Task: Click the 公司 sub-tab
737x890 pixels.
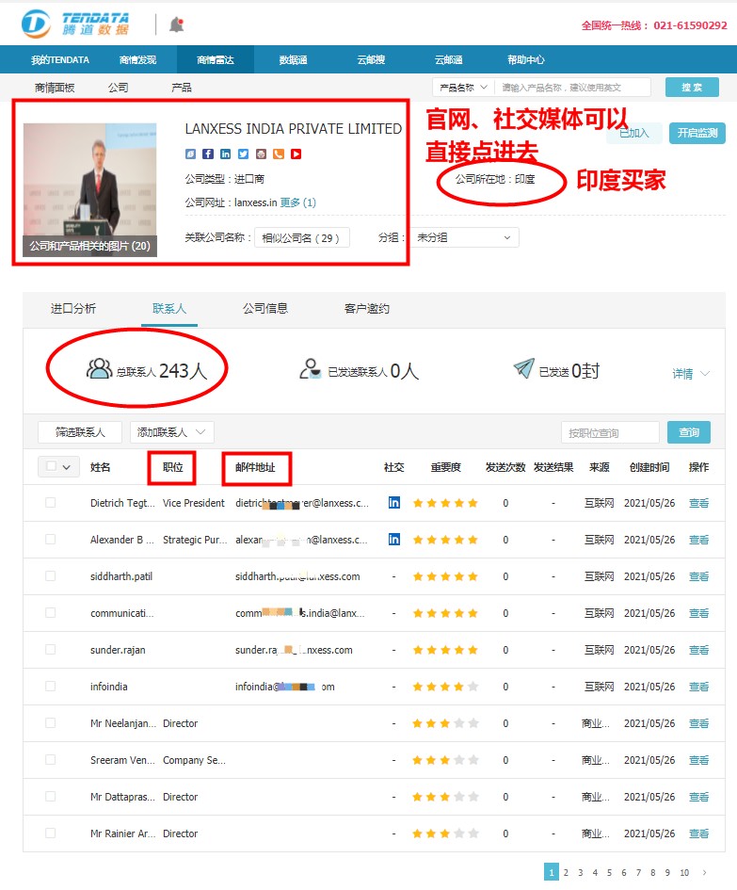Action: pos(118,88)
